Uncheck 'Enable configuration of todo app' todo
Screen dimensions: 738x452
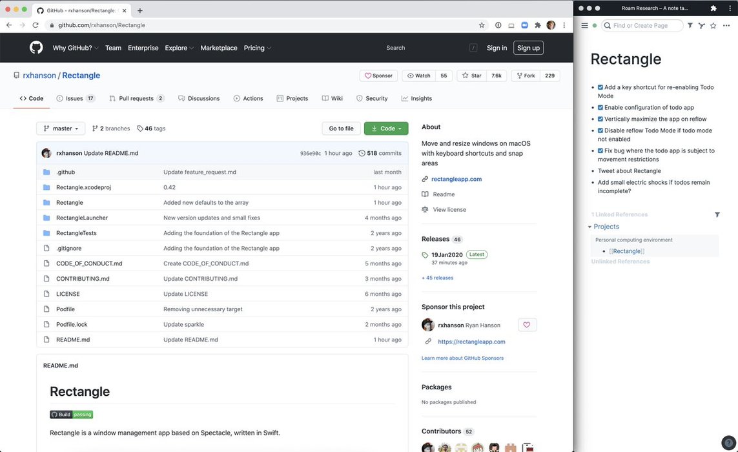coord(600,108)
